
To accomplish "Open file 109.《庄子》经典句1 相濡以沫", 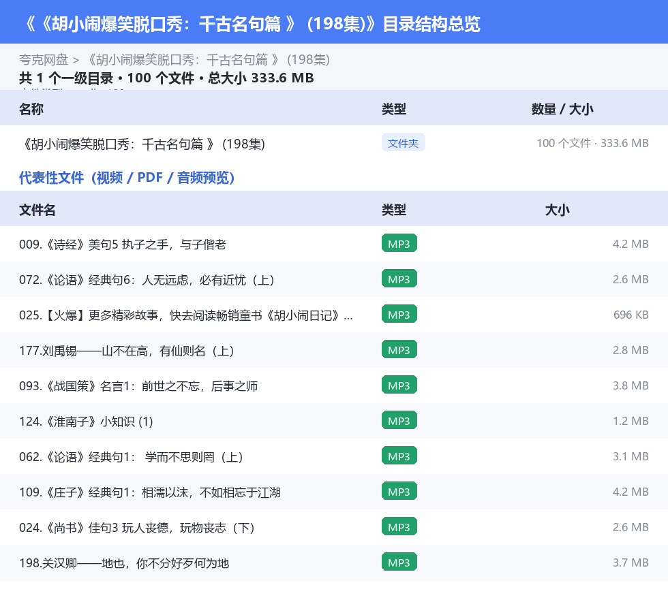I will click(149, 492).
